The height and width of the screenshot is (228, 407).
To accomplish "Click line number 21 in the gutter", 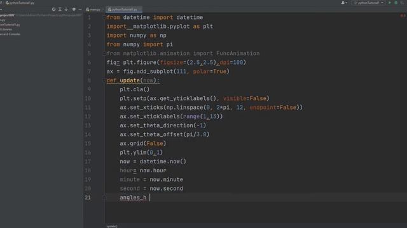I will click(88, 198).
